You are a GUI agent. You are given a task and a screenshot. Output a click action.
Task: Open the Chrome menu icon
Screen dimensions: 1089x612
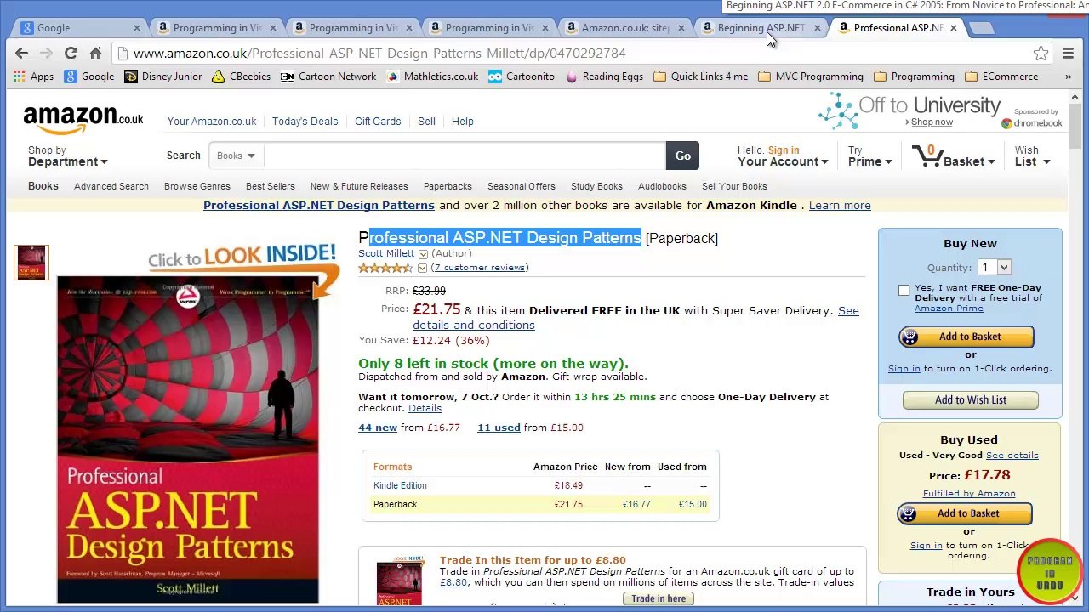click(1068, 54)
